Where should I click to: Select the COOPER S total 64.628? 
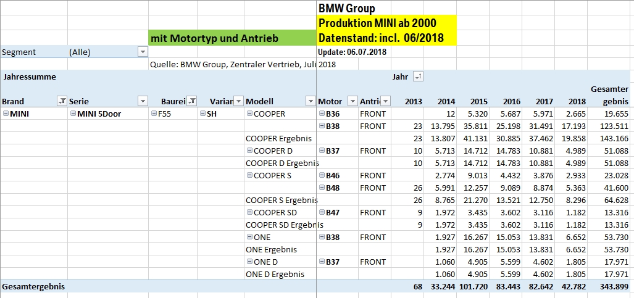pos(616,200)
